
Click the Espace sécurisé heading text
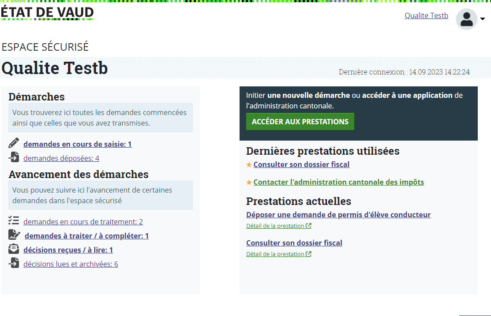click(45, 47)
